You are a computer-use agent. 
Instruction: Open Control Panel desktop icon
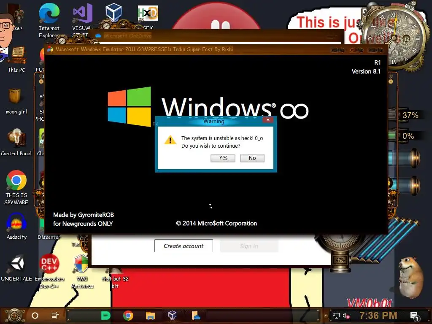tap(16, 143)
